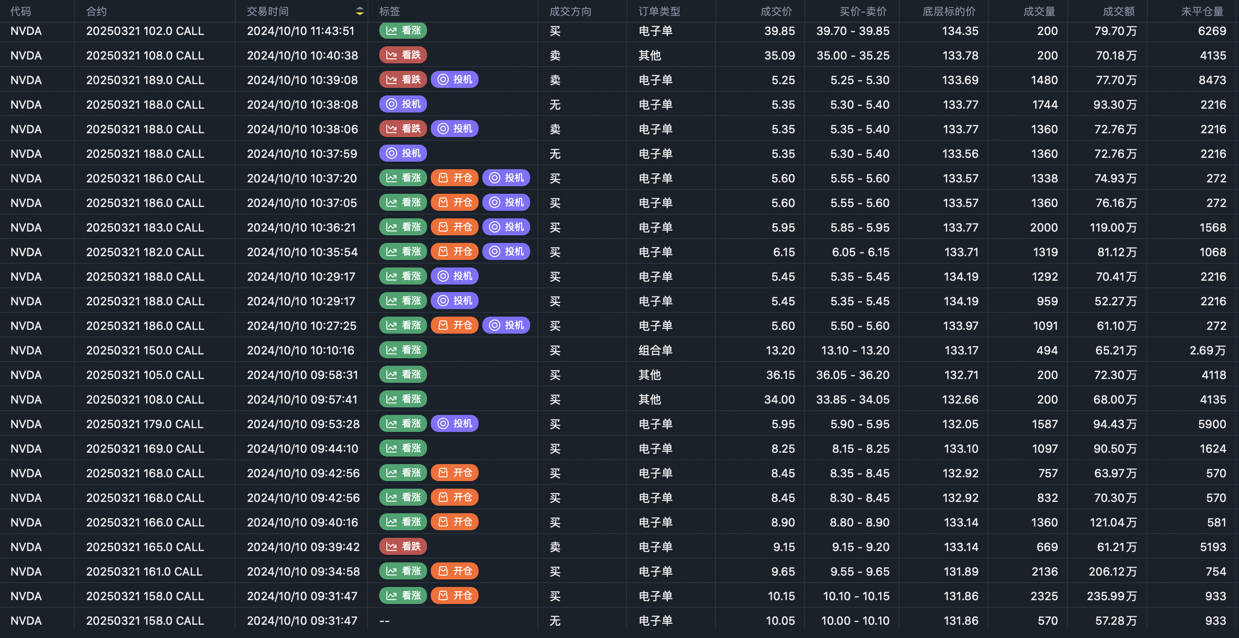Viewport: 1239px width, 638px height.
Task: Click 投机 tag in the 10:27:25 row
Action: pos(506,326)
